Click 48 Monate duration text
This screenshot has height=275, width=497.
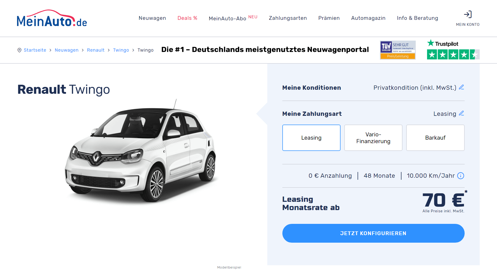(x=379, y=176)
